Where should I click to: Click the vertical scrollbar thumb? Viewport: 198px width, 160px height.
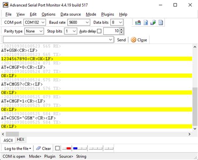[195, 107]
